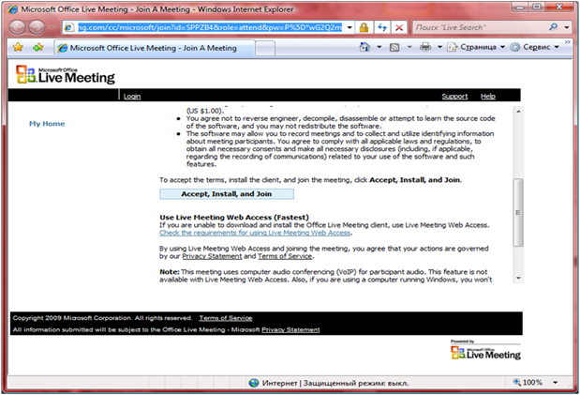
Task: Click the red Stop loading icon
Action: coord(399,28)
